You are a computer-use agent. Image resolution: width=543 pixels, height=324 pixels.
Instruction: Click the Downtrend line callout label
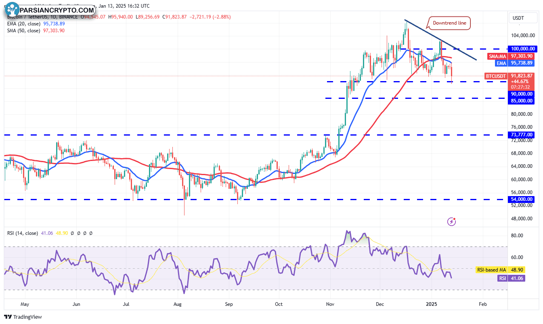click(x=449, y=23)
